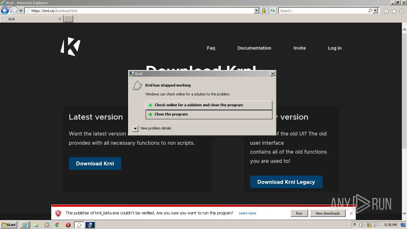Click View downloads in the notification bar
Viewport: 407px width, 229px height.
click(x=328, y=213)
